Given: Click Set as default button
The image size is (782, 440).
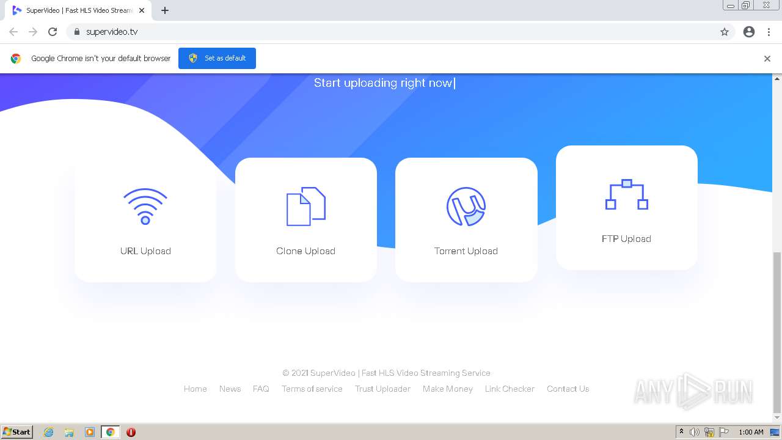Looking at the screenshot, I should click(217, 58).
